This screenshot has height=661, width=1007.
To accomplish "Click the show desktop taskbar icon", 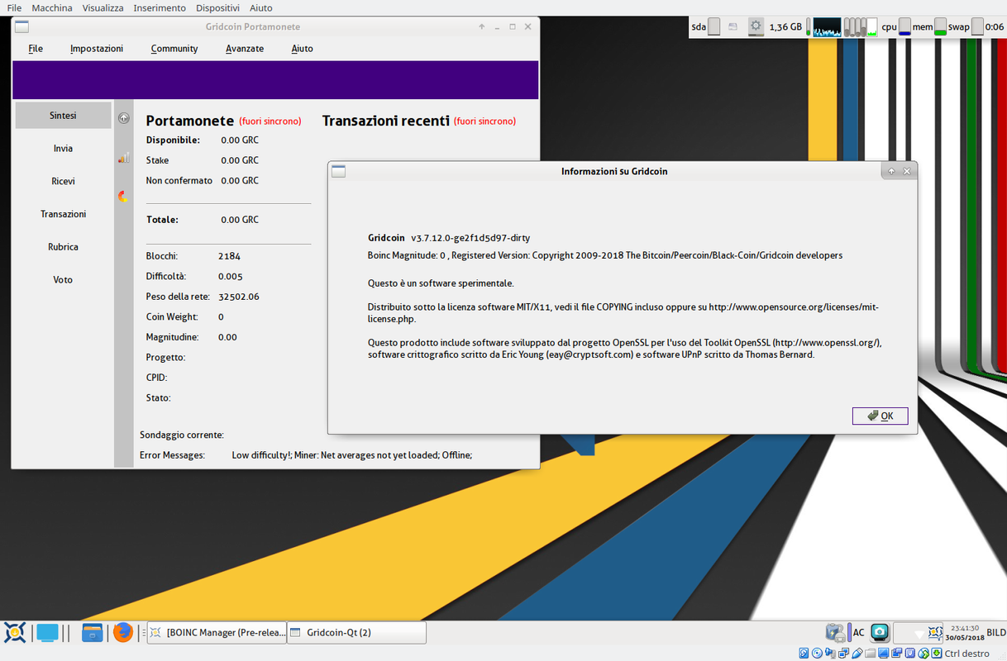I will coord(48,633).
